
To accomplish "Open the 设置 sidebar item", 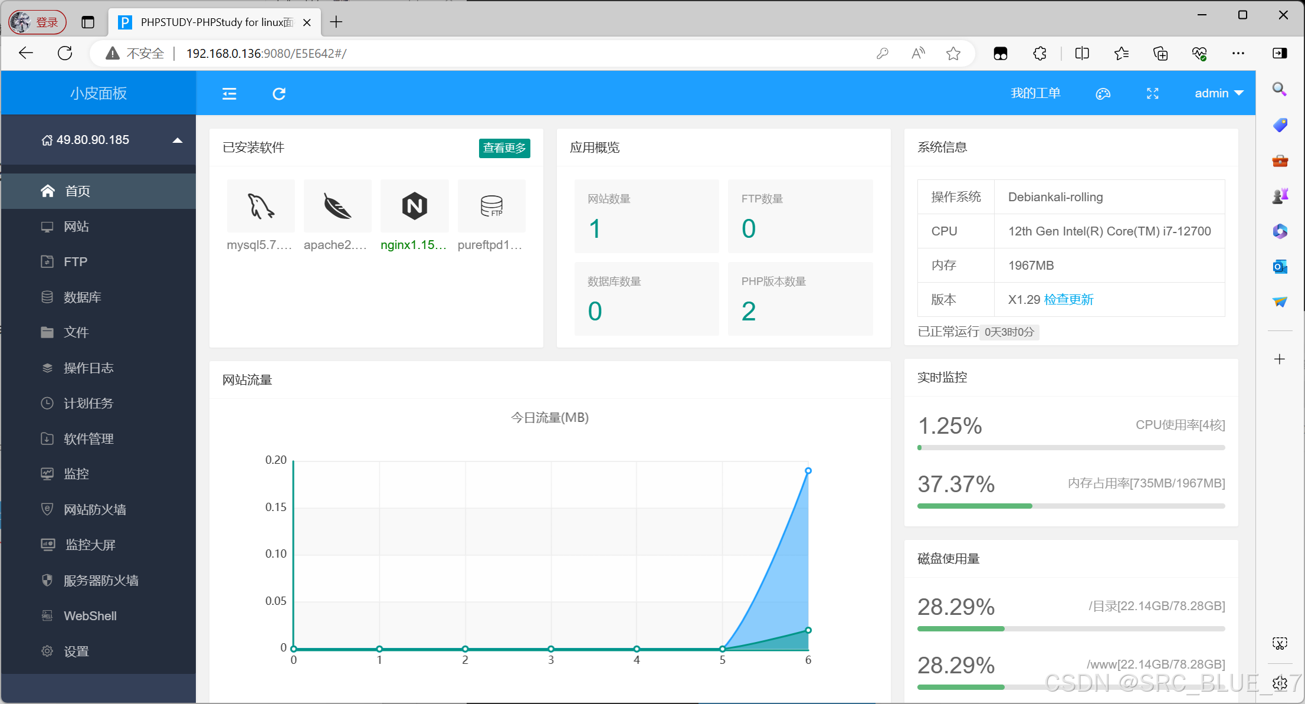I will click(x=76, y=651).
